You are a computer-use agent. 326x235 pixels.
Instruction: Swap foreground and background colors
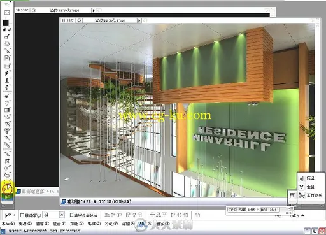click(10, 29)
